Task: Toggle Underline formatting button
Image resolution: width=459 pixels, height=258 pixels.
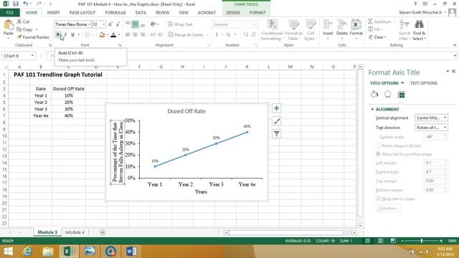Action: coord(72,35)
